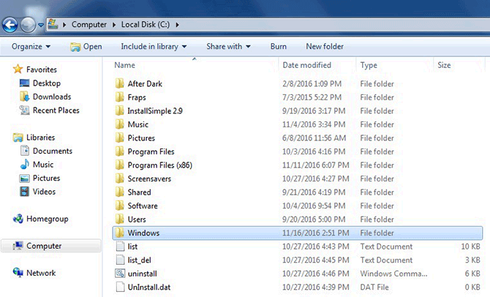Click the Back navigation arrow button
Image resolution: width=490 pixels, height=297 pixels.
click(10, 25)
